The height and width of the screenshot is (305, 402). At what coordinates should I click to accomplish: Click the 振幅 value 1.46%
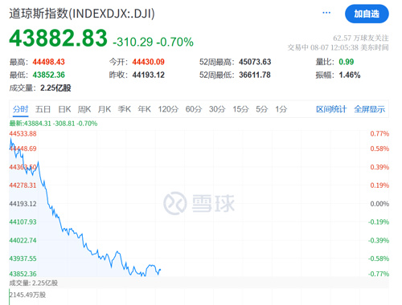coord(350,75)
